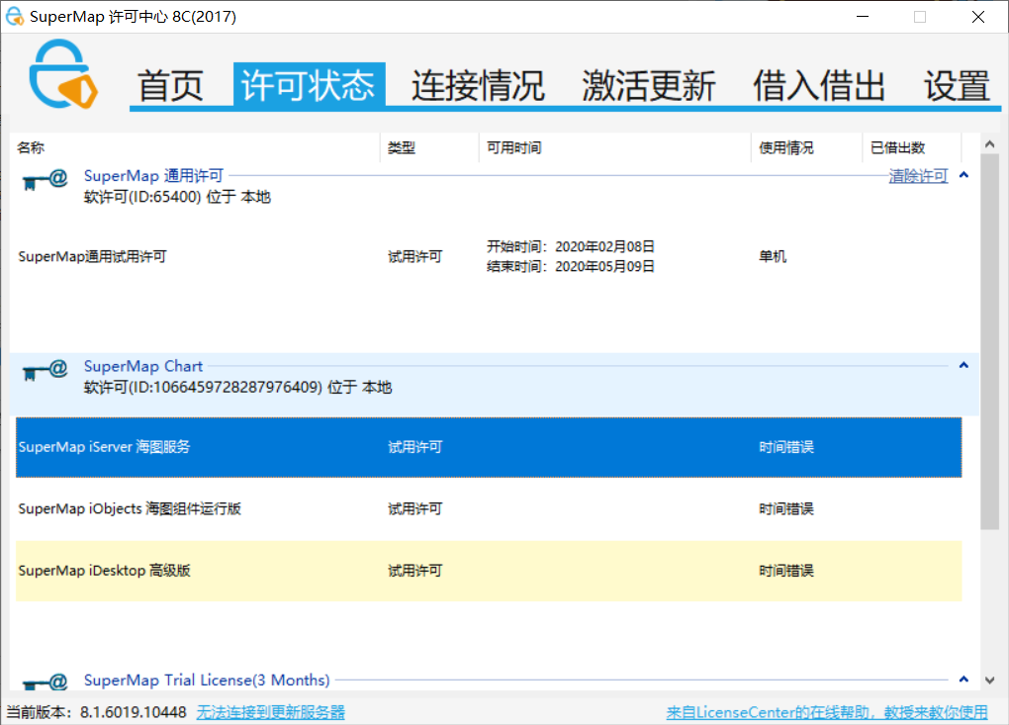Screen dimensions: 1009x725
Task: Click the SuperMap license center logo icon
Action: 63,74
